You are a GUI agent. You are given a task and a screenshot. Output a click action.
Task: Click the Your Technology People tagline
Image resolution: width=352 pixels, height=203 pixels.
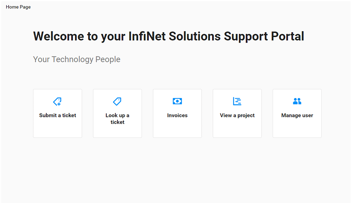(76, 59)
